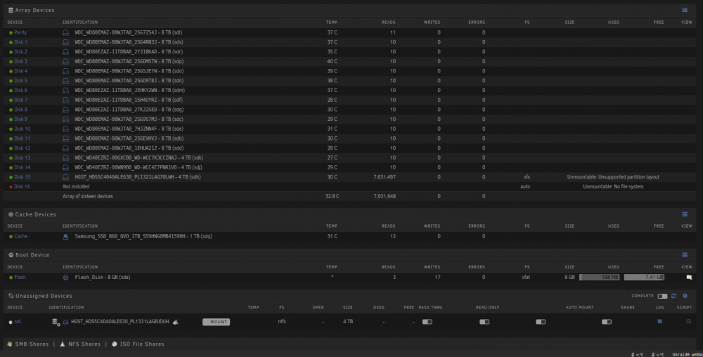Click the Disk 3 temperature 40 C
Screen dimensions: 703x357
pyautogui.click(x=332, y=61)
